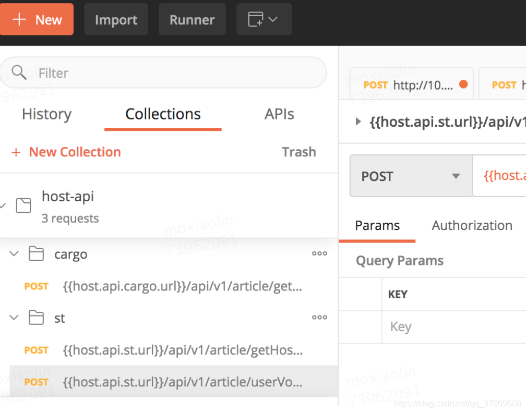Open the three-dot menu for the cargo folder
The height and width of the screenshot is (413, 526).
[319, 254]
